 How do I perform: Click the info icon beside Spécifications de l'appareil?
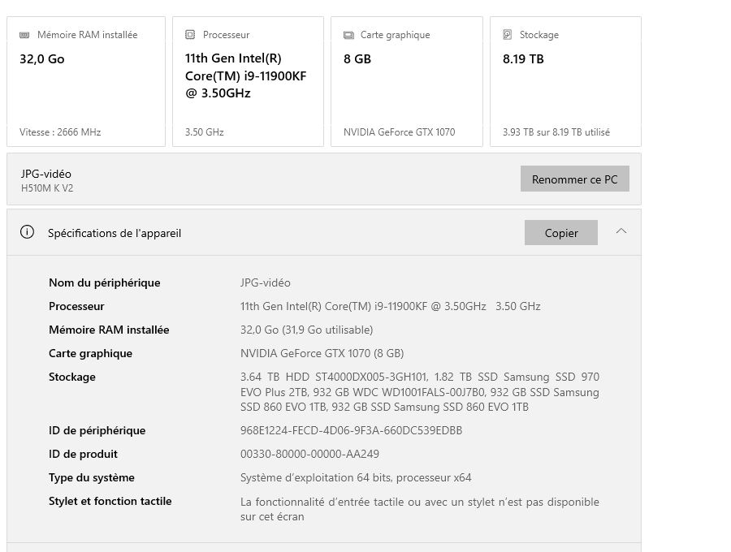[28, 232]
